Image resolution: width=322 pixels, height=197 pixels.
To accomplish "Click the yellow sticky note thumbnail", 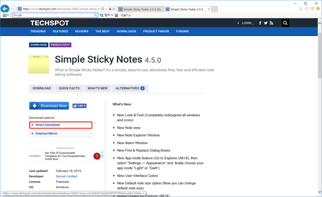I will pyautogui.click(x=39, y=64).
